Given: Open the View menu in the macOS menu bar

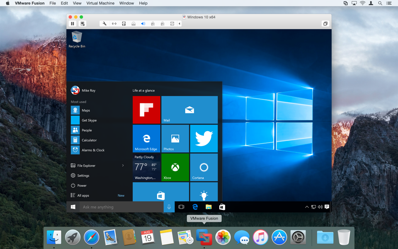Looking at the screenshot, I should (x=77, y=3).
